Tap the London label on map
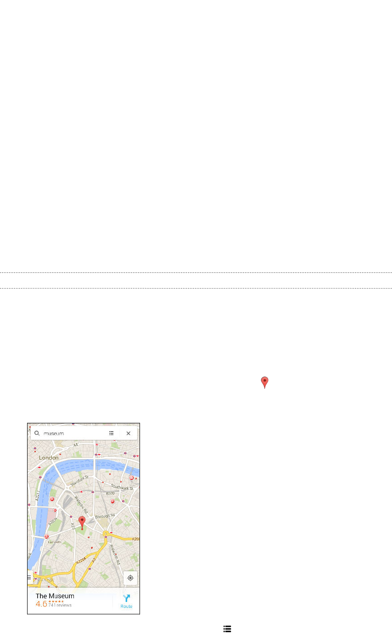392x635 pixels. pyautogui.click(x=49, y=458)
